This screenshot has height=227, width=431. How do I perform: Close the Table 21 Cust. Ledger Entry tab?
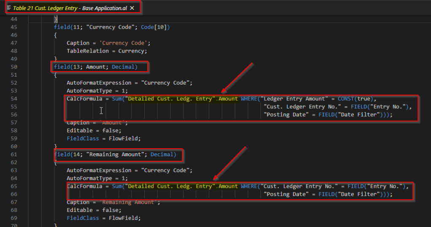(132, 8)
